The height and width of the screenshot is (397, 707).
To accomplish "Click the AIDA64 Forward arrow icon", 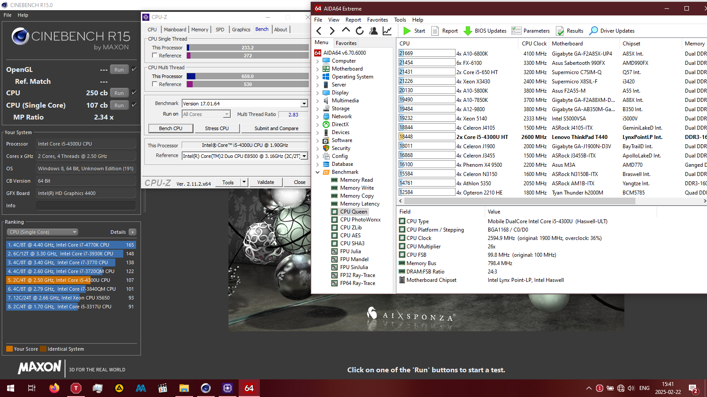I will 332,31.
